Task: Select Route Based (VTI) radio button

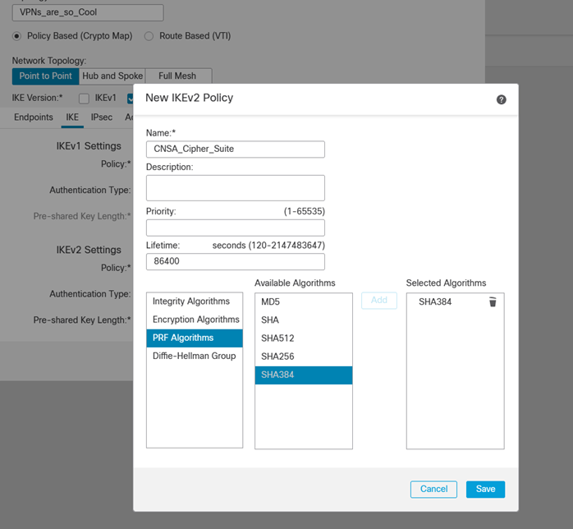Action: (x=149, y=36)
